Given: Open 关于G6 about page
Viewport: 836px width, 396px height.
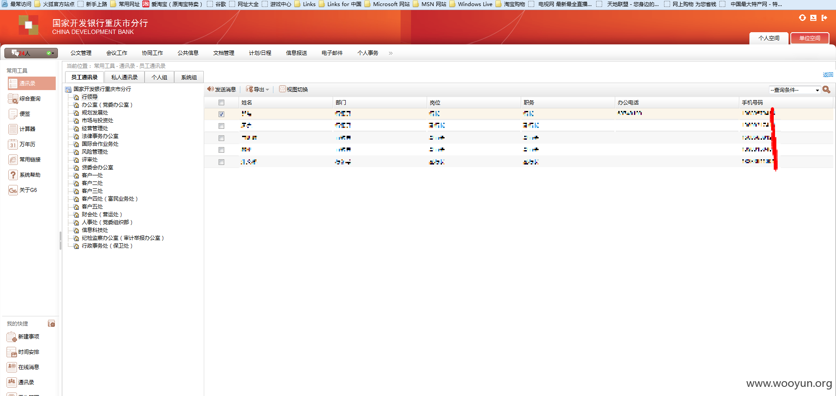Looking at the screenshot, I should click(23, 190).
